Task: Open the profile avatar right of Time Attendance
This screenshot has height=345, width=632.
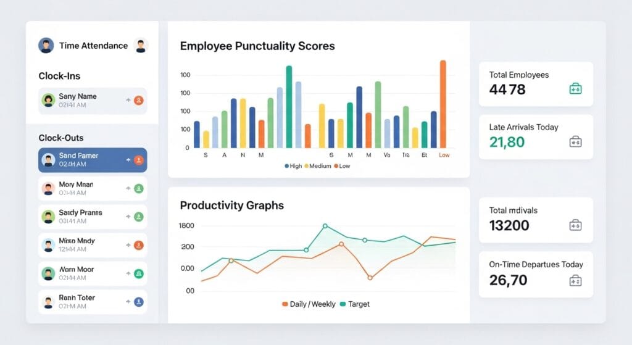Action: [141, 46]
